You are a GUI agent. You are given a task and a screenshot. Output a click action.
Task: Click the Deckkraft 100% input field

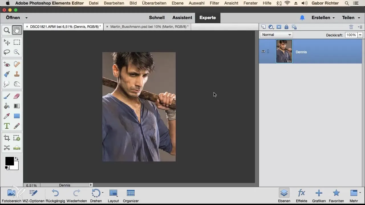coord(351,35)
